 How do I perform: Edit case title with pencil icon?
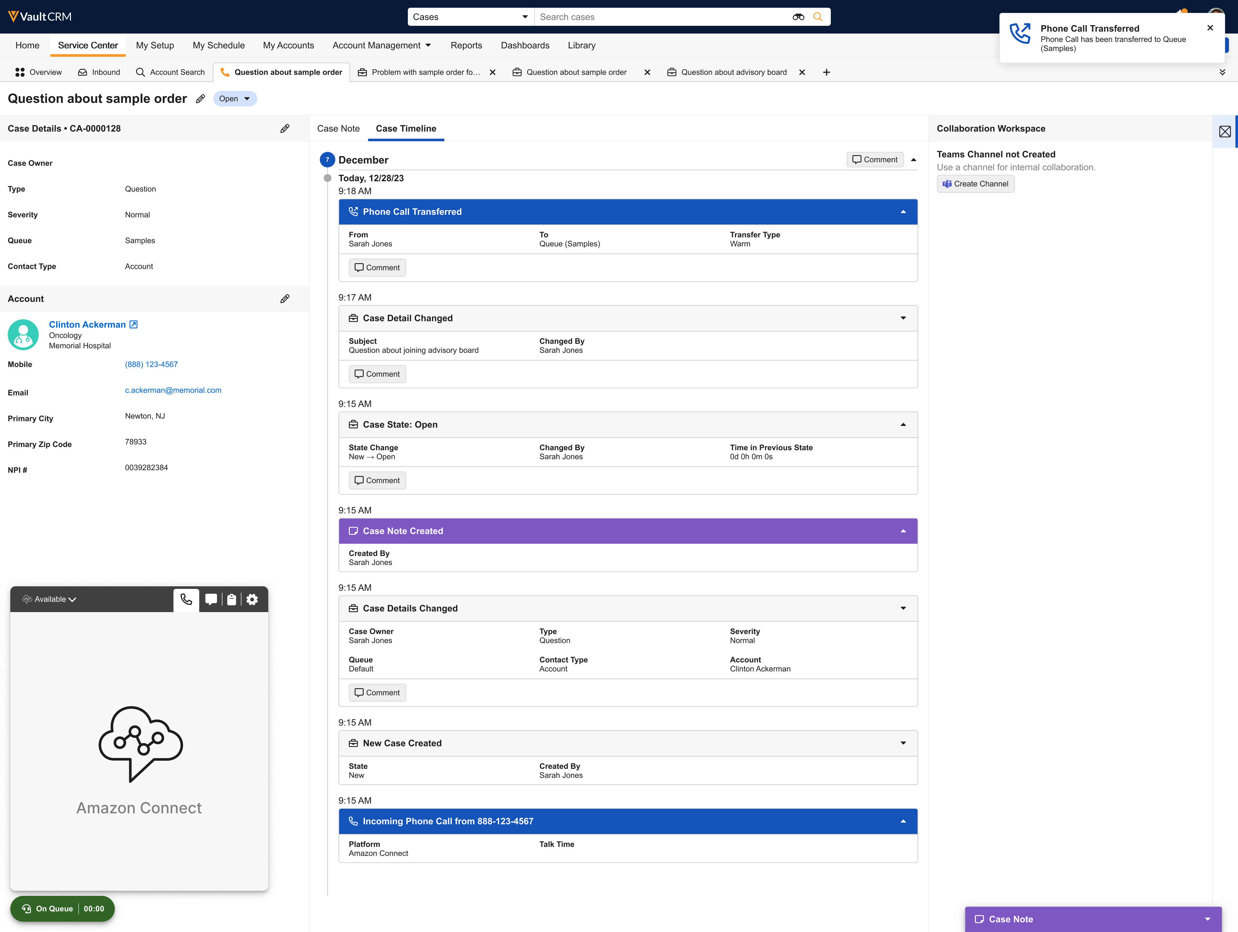point(200,99)
